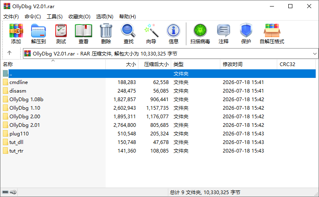Click packed size 205,324 of plug110

point(160,134)
